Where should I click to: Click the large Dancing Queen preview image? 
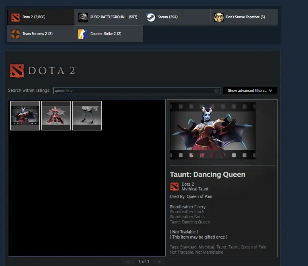(x=213, y=131)
